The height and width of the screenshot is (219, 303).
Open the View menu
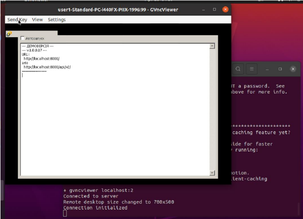pyautogui.click(x=37, y=20)
